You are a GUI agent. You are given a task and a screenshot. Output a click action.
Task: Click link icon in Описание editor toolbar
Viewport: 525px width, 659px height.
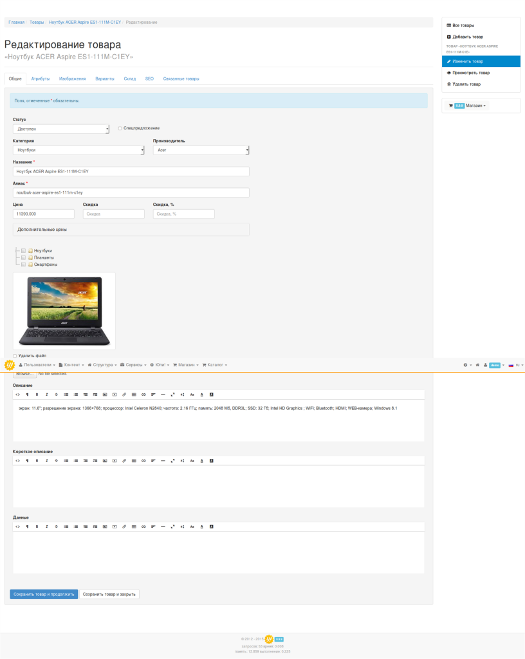pos(143,394)
